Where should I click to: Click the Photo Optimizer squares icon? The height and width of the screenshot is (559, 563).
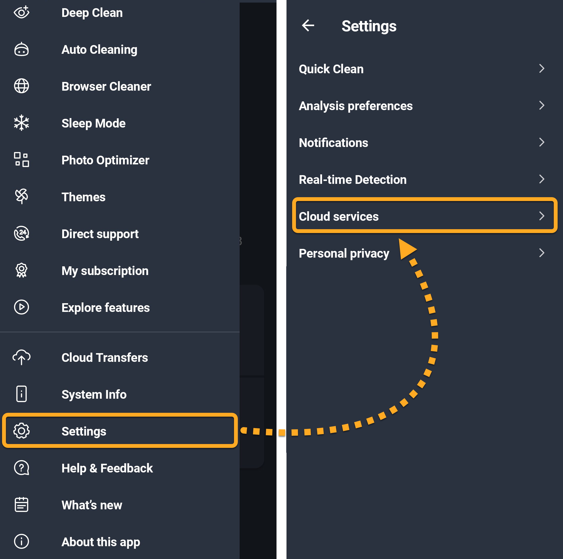[22, 160]
